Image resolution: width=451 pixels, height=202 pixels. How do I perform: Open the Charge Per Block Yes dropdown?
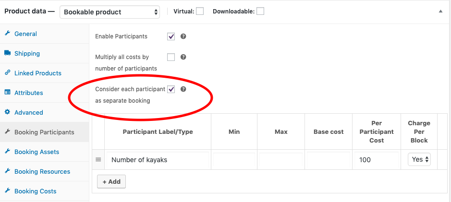click(419, 160)
